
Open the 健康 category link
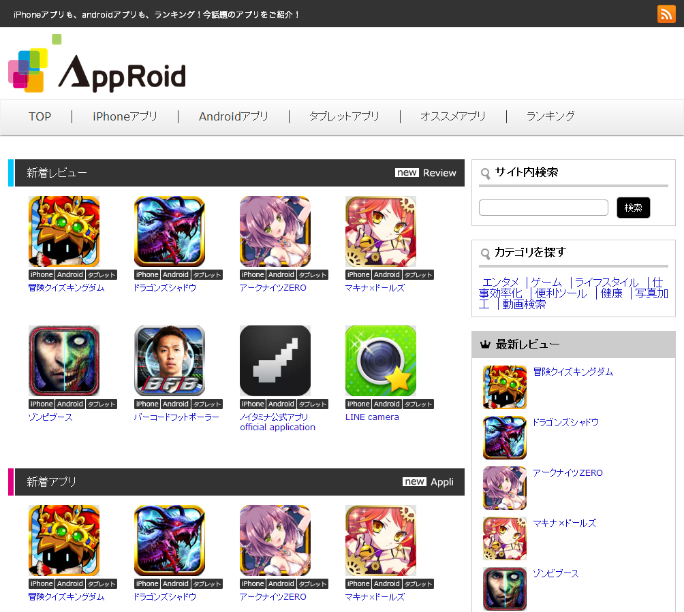click(x=612, y=293)
